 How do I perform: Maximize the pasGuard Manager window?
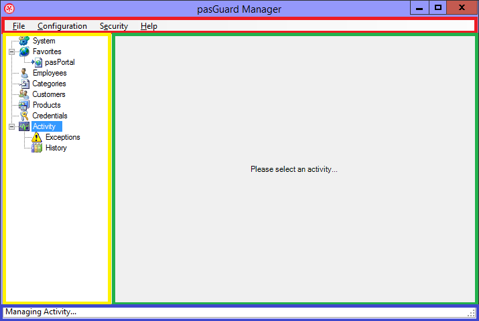point(438,7)
